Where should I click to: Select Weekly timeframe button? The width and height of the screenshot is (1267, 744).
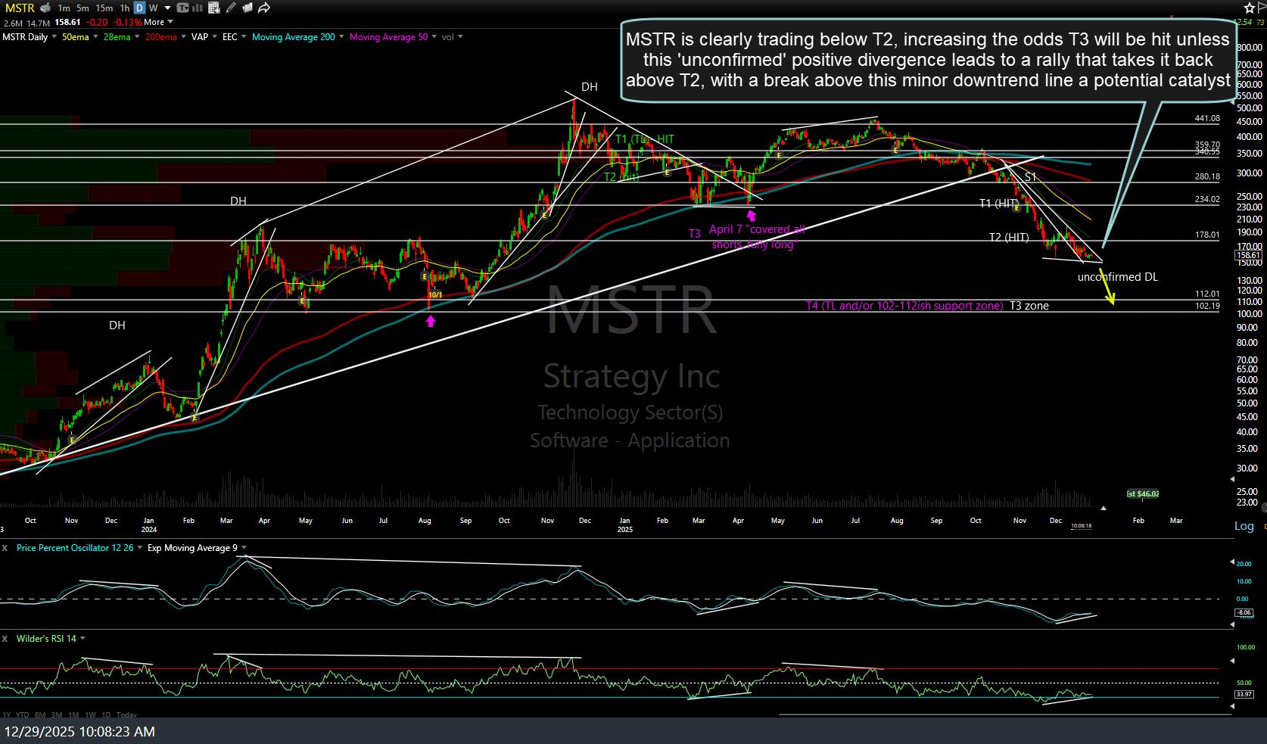[x=154, y=8]
